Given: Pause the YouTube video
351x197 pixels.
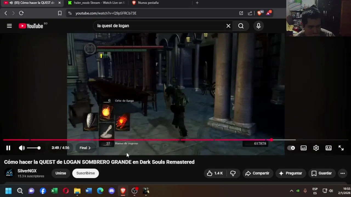Looking at the screenshot, I should pyautogui.click(x=8, y=148).
